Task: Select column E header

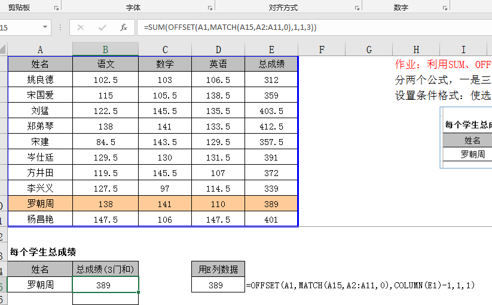Action: [x=271, y=49]
